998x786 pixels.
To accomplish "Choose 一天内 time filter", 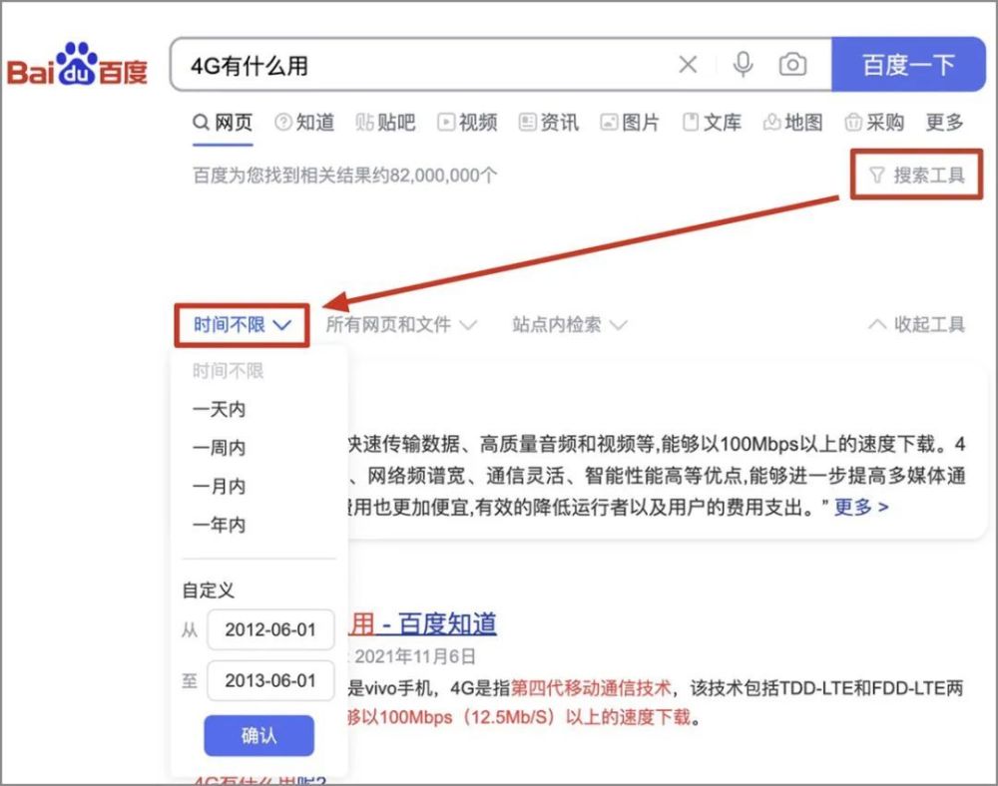I will (219, 409).
